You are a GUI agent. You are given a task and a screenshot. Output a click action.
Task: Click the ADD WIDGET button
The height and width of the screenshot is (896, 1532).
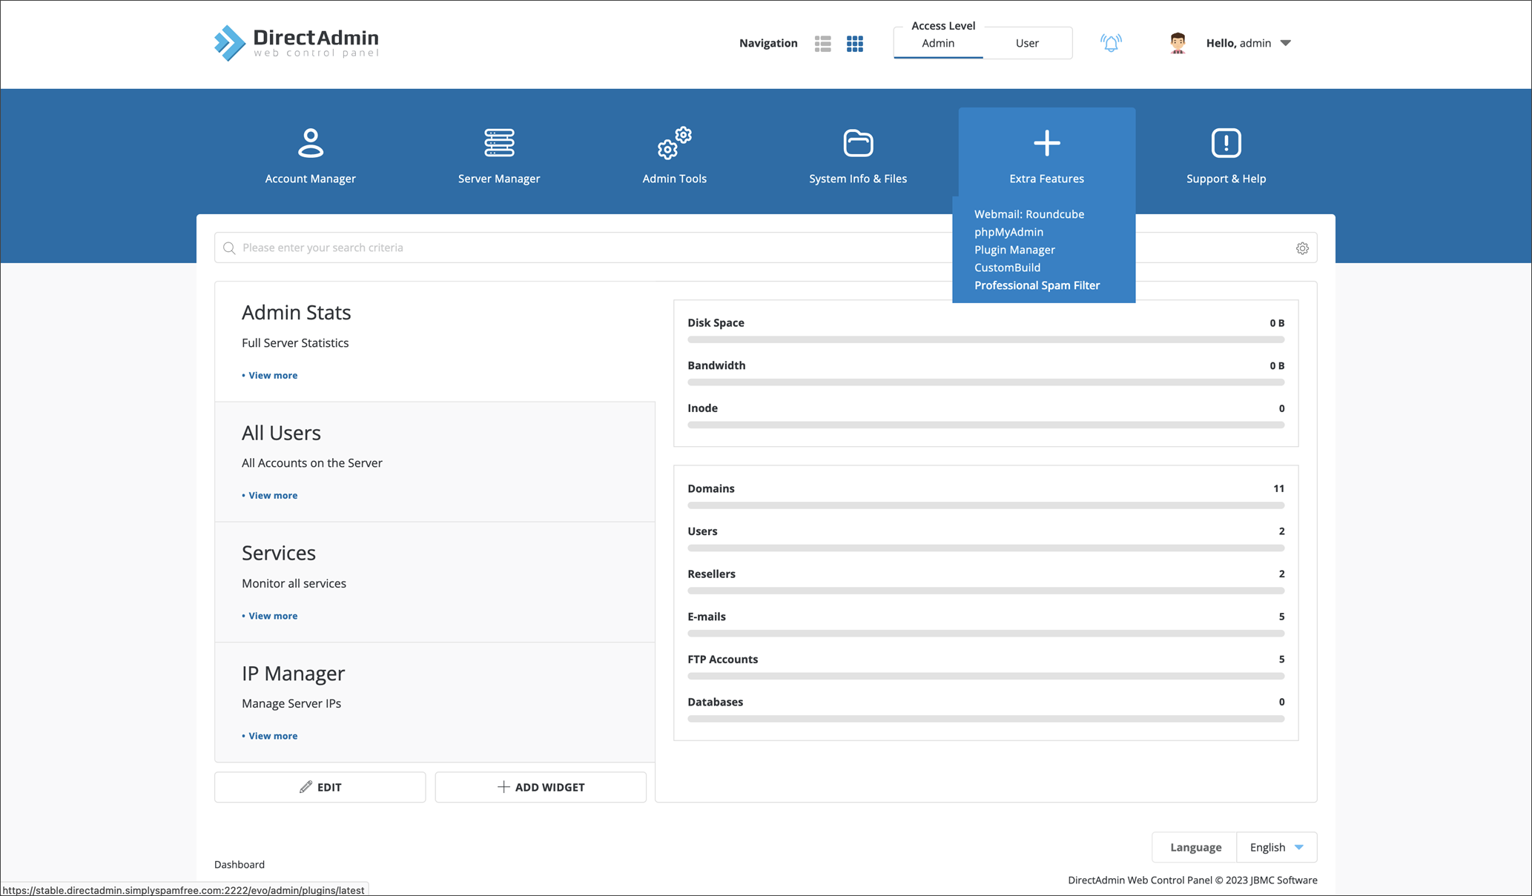pyautogui.click(x=541, y=787)
